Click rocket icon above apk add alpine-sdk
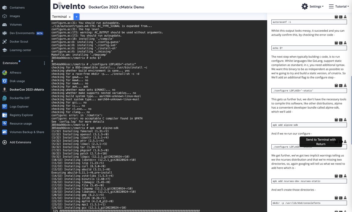 pyautogui.click(x=345, y=120)
